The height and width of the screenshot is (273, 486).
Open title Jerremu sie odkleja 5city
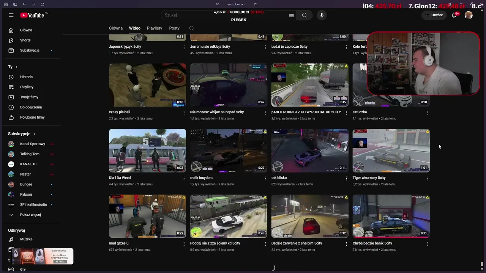point(210,47)
